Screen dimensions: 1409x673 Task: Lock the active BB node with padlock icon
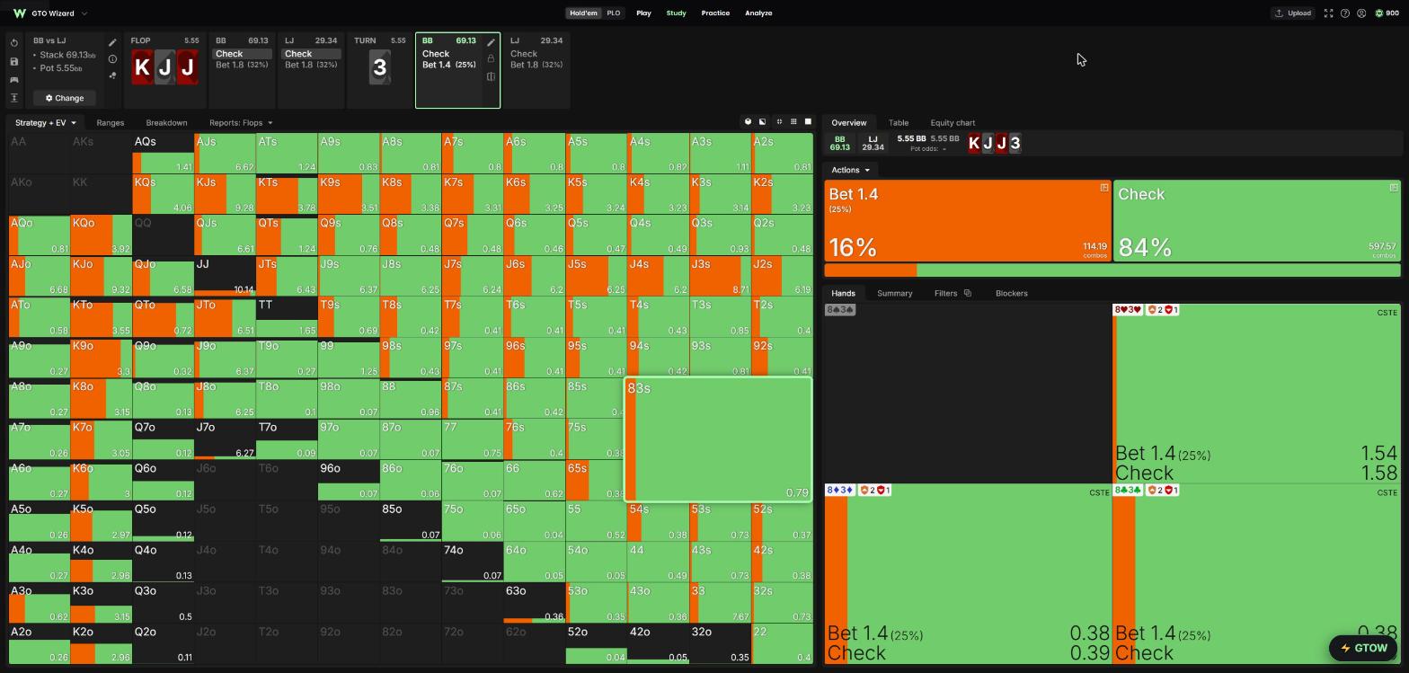pos(491,58)
